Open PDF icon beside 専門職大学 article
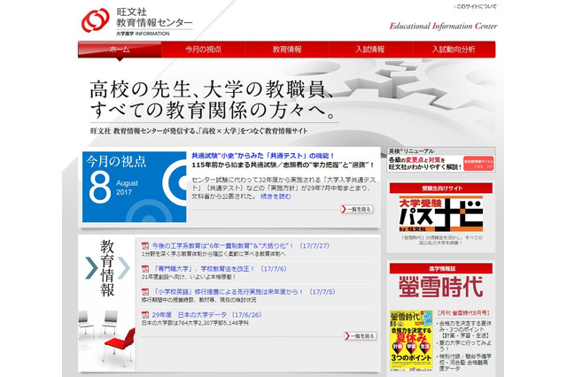The image size is (567, 377). coord(145,269)
